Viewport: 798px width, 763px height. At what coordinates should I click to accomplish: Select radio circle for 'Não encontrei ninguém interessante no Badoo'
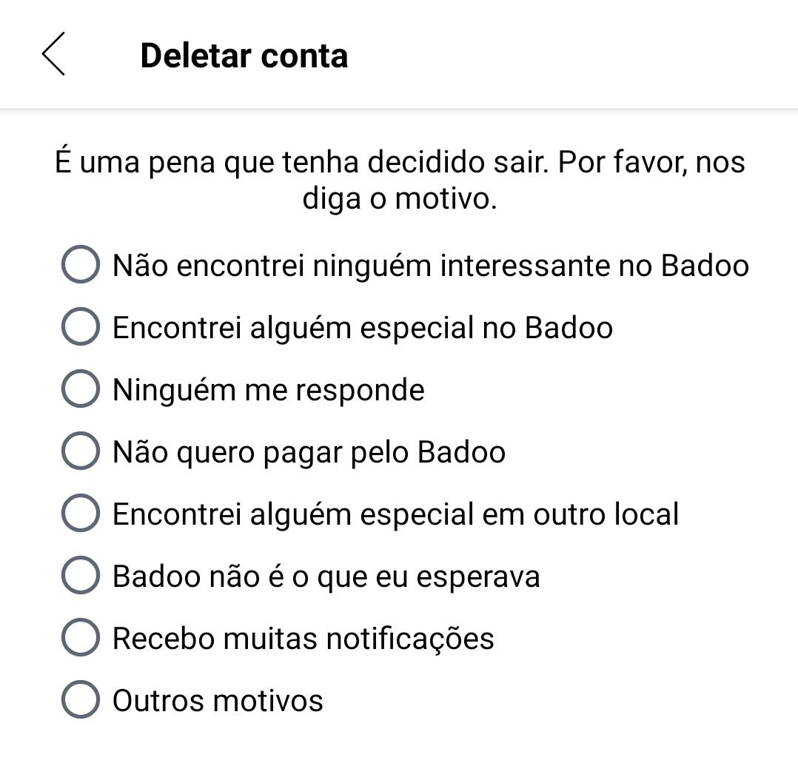coord(81,264)
